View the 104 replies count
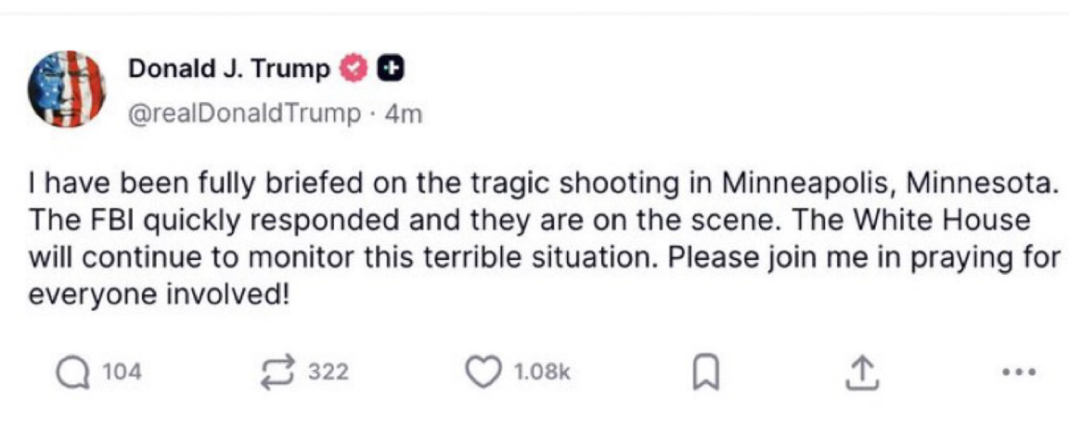The height and width of the screenshot is (427, 1069). 120,372
